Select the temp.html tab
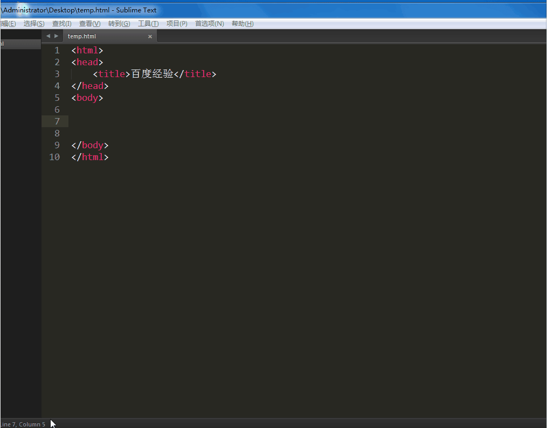The height and width of the screenshot is (428, 547). [109, 36]
